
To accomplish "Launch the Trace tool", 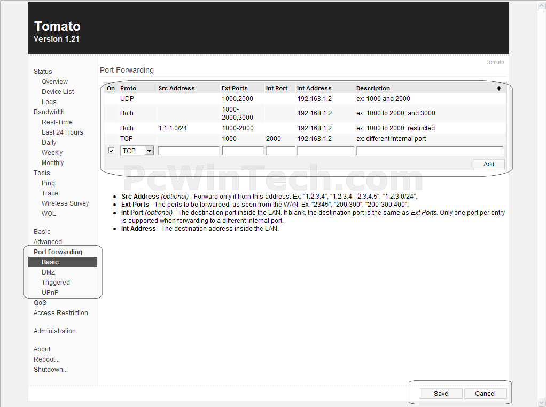I will point(50,193).
